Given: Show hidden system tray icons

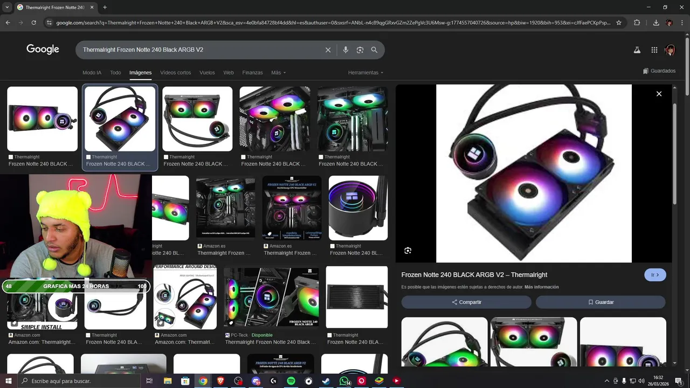Looking at the screenshot, I should [x=607, y=381].
